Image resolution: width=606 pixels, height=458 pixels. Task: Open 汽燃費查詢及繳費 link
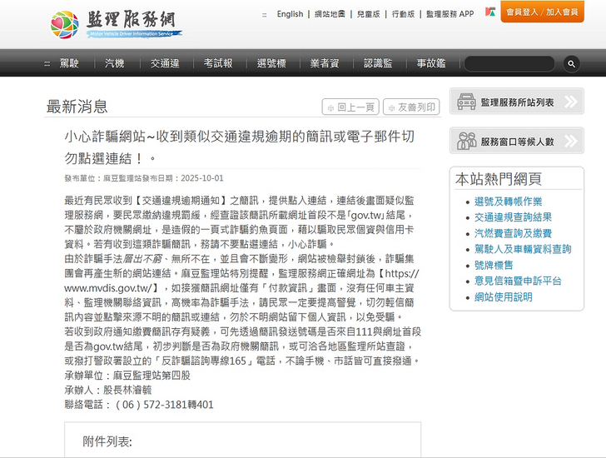pos(512,233)
